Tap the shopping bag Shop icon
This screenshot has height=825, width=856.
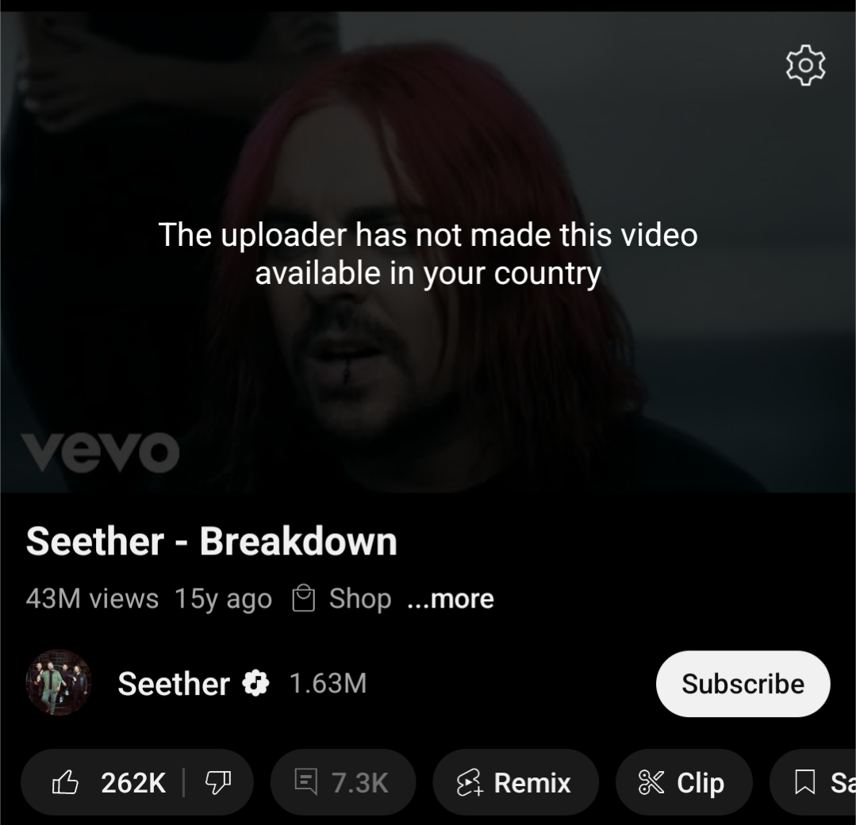point(304,598)
